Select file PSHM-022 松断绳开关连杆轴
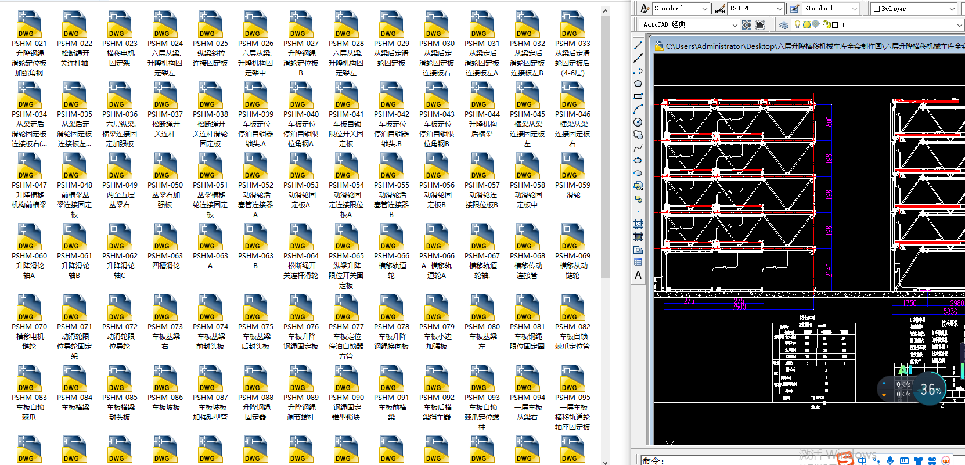This screenshot has height=465, width=965. coord(74,39)
